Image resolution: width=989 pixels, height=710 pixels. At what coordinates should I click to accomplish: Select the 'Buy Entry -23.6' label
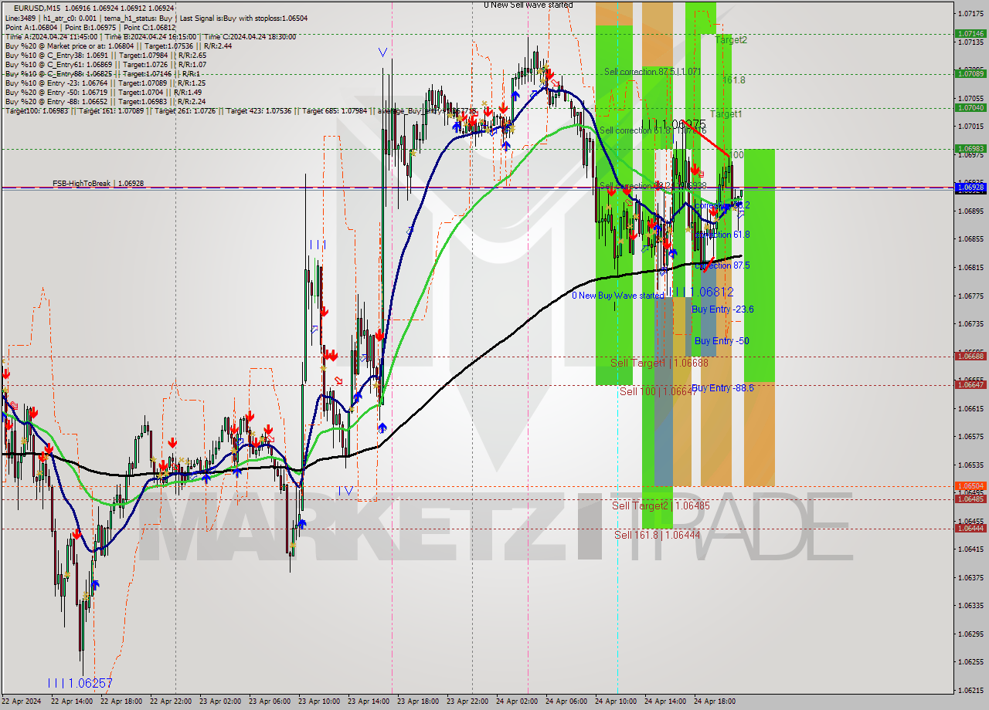coord(722,309)
